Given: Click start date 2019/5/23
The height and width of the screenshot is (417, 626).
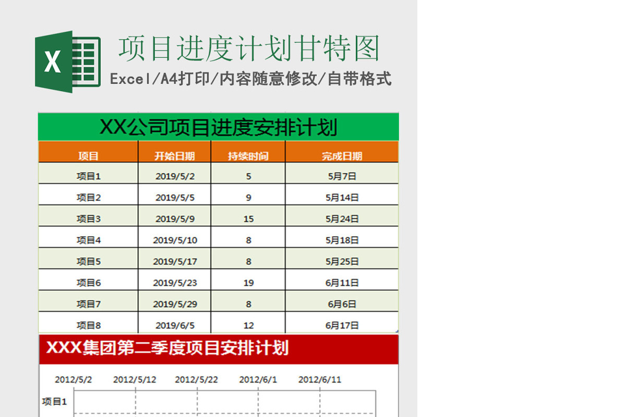Looking at the screenshot, I should click(x=175, y=283).
